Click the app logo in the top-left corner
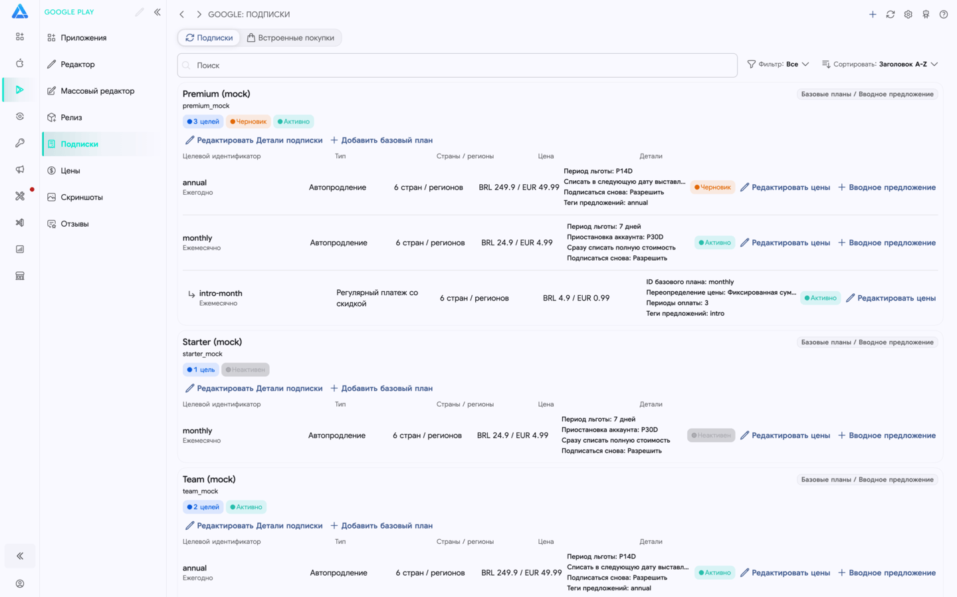Viewport: 957px width, 597px height. click(x=20, y=11)
